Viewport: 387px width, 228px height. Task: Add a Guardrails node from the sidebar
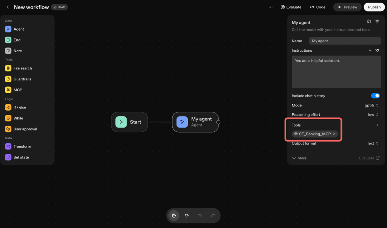pyautogui.click(x=22, y=79)
